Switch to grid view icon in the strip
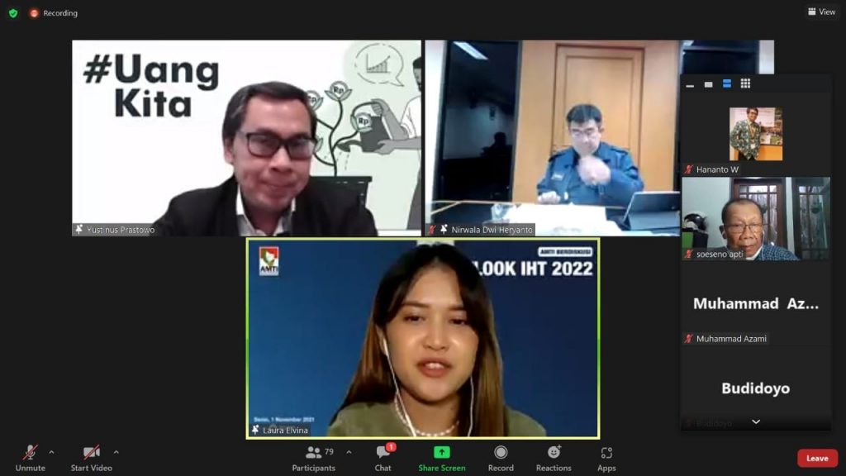The image size is (846, 476). tap(745, 83)
